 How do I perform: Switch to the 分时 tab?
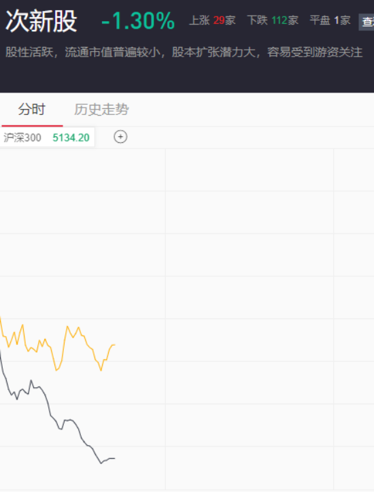pos(32,110)
